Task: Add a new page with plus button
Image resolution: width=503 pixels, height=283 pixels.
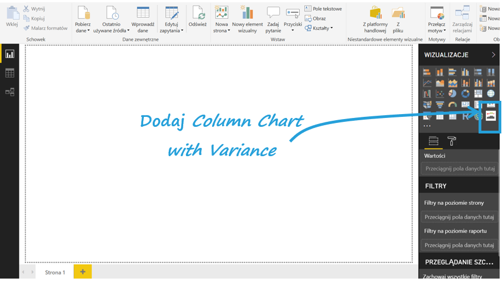Action: (x=83, y=271)
